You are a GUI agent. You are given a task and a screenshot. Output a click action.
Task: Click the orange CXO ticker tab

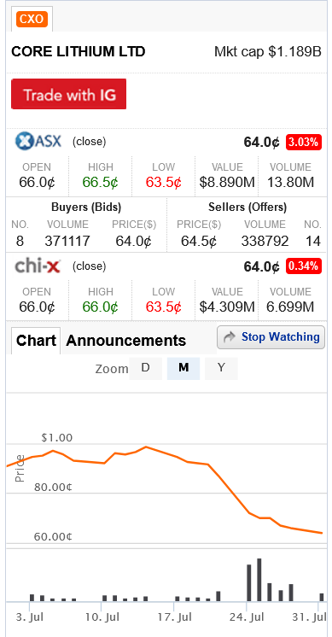pyautogui.click(x=32, y=19)
